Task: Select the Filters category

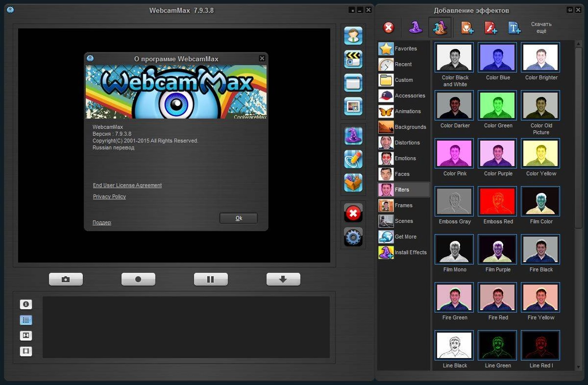Action: point(404,190)
